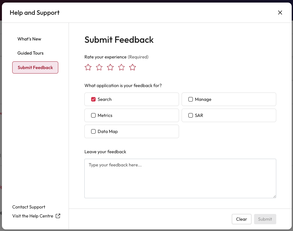Give a three-star rating

click(110, 67)
